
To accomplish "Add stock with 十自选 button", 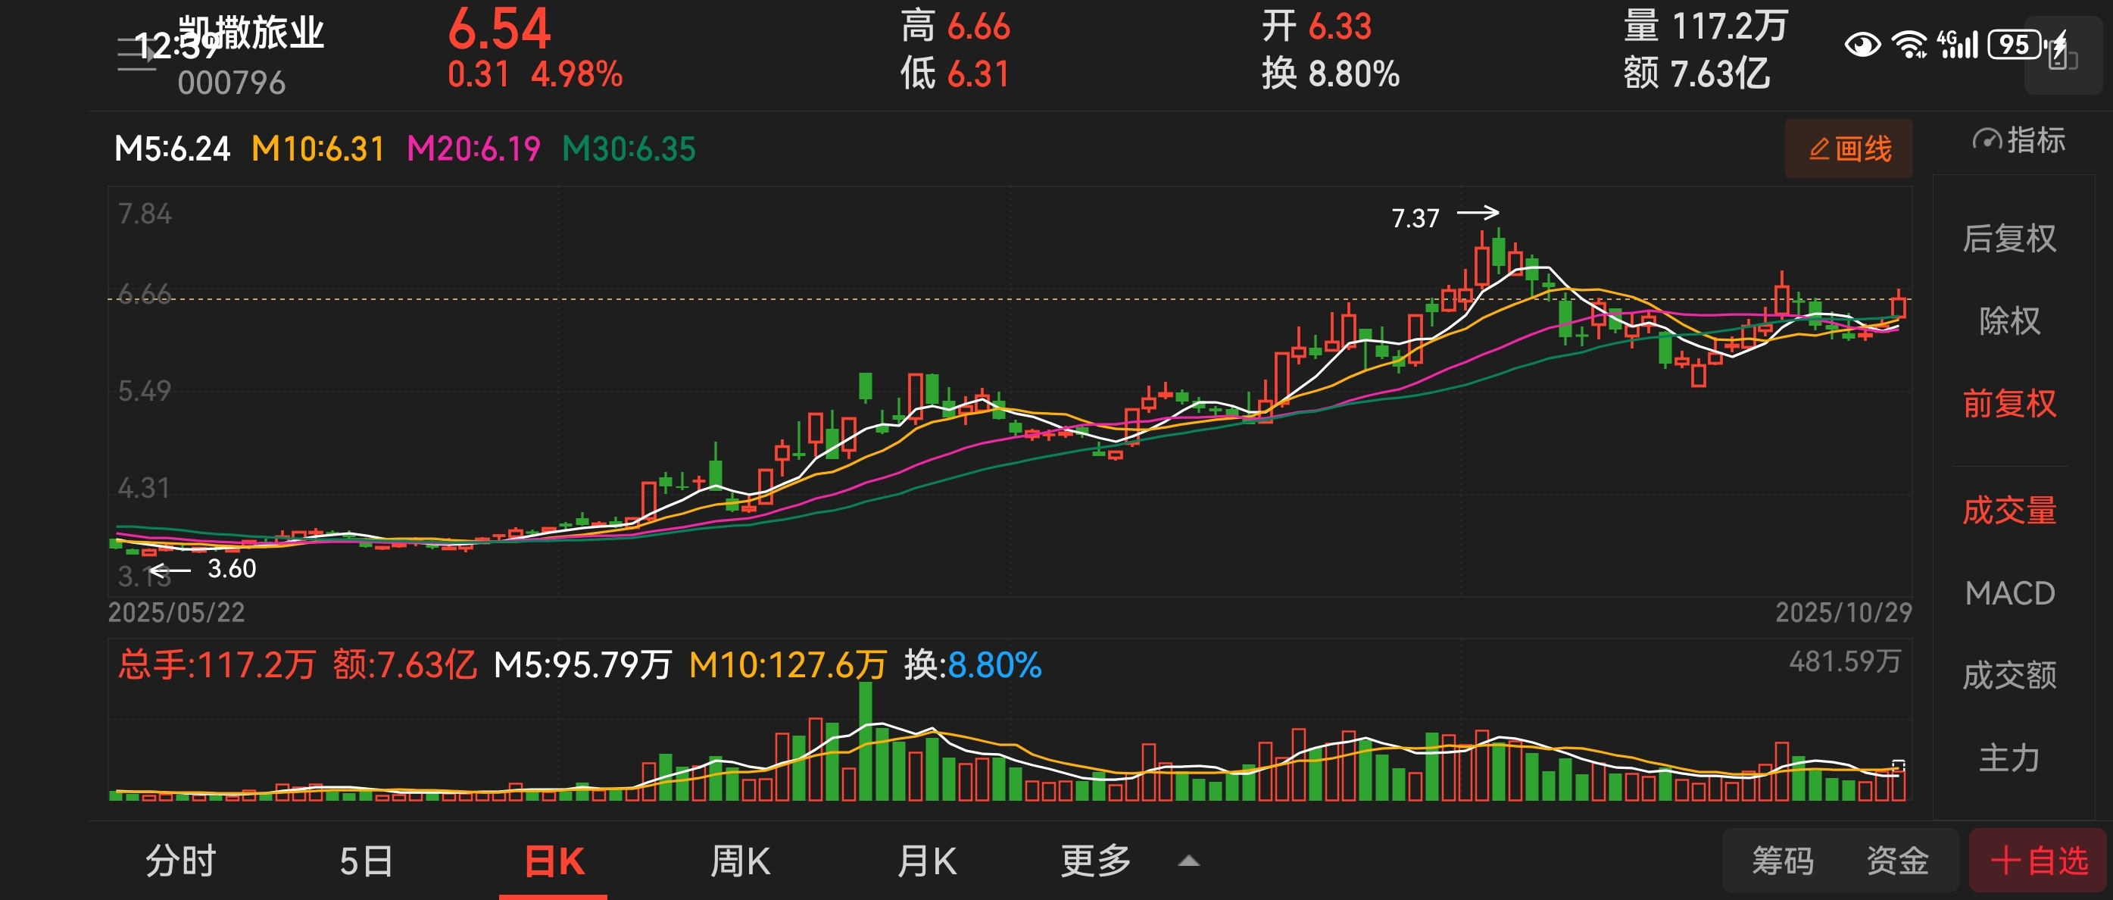I will [x=2038, y=861].
